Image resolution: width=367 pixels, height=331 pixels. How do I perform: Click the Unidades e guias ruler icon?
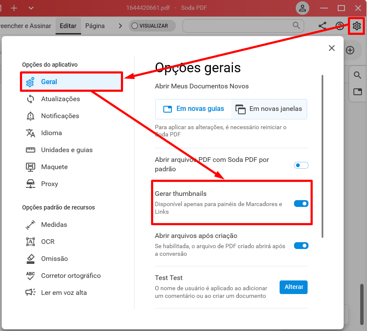click(x=31, y=150)
